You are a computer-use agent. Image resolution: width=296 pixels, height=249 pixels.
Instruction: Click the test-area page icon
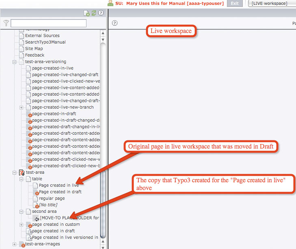point(22,173)
